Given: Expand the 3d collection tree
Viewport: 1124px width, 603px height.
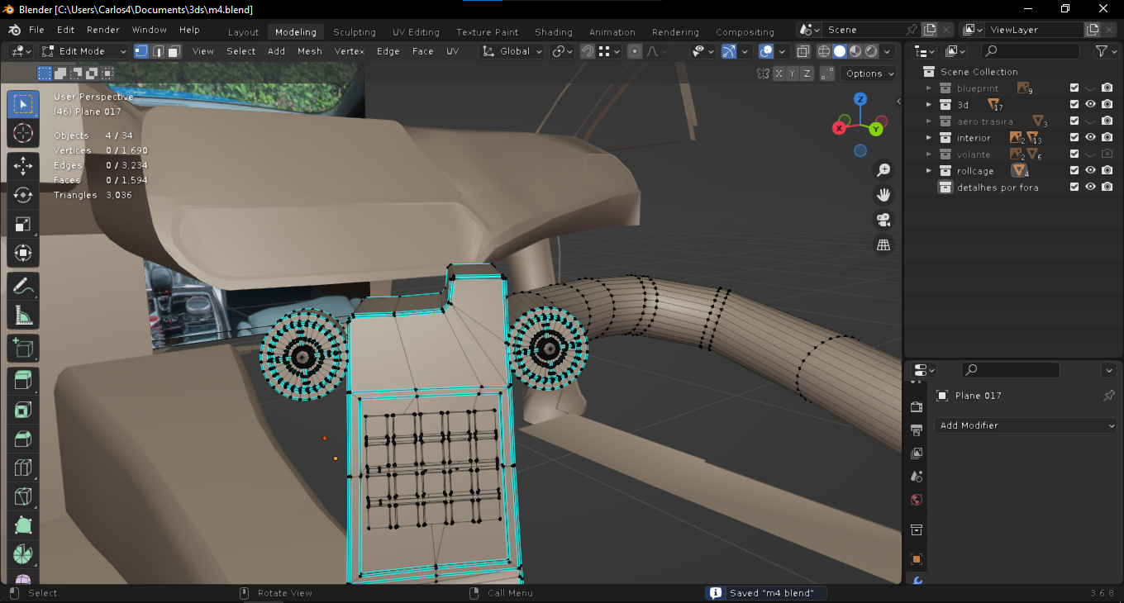Looking at the screenshot, I should click(x=929, y=105).
